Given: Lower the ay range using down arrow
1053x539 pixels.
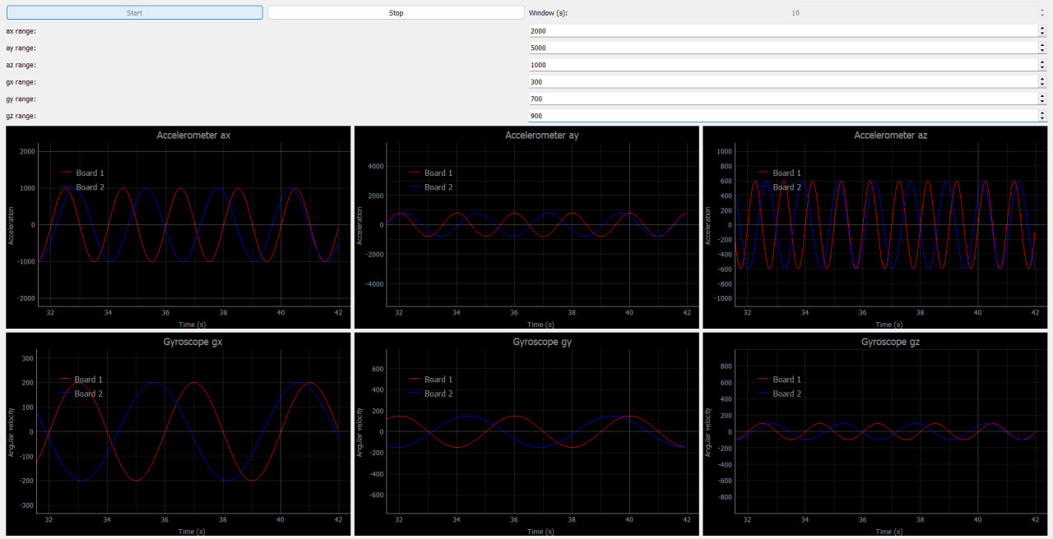Looking at the screenshot, I should click(1042, 52).
